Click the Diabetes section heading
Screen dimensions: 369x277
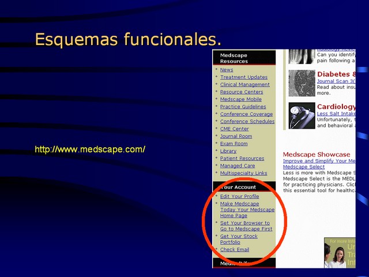[x=336, y=74]
